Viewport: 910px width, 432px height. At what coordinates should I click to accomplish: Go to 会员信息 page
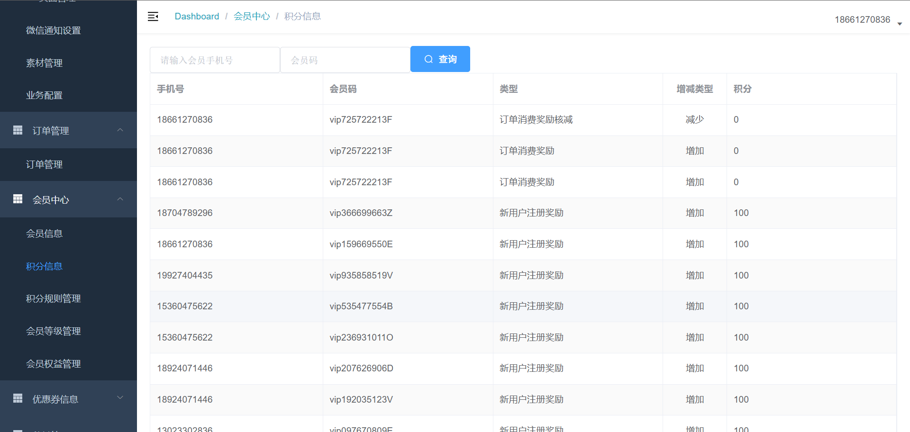[45, 234]
